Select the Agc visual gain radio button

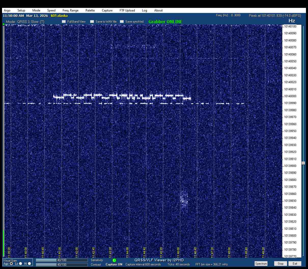click(11, 264)
